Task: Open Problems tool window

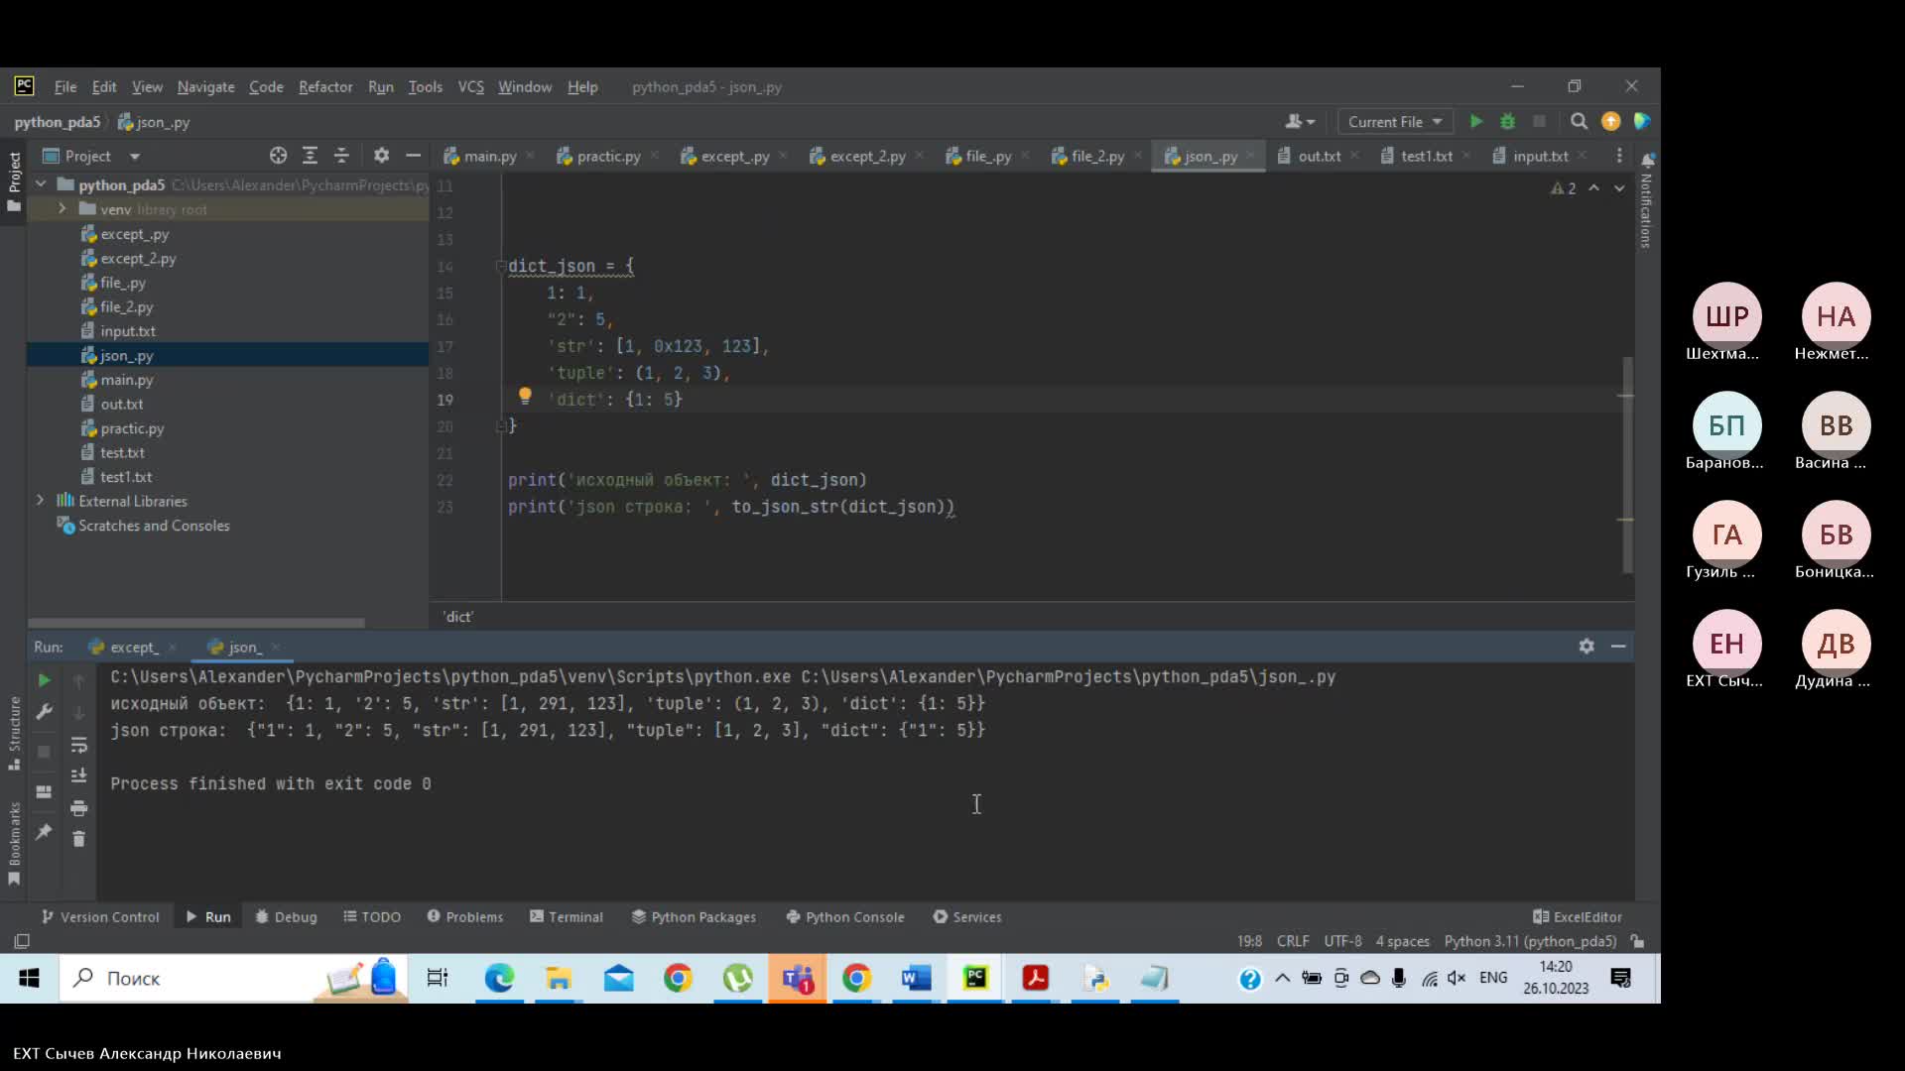Action: [x=465, y=917]
